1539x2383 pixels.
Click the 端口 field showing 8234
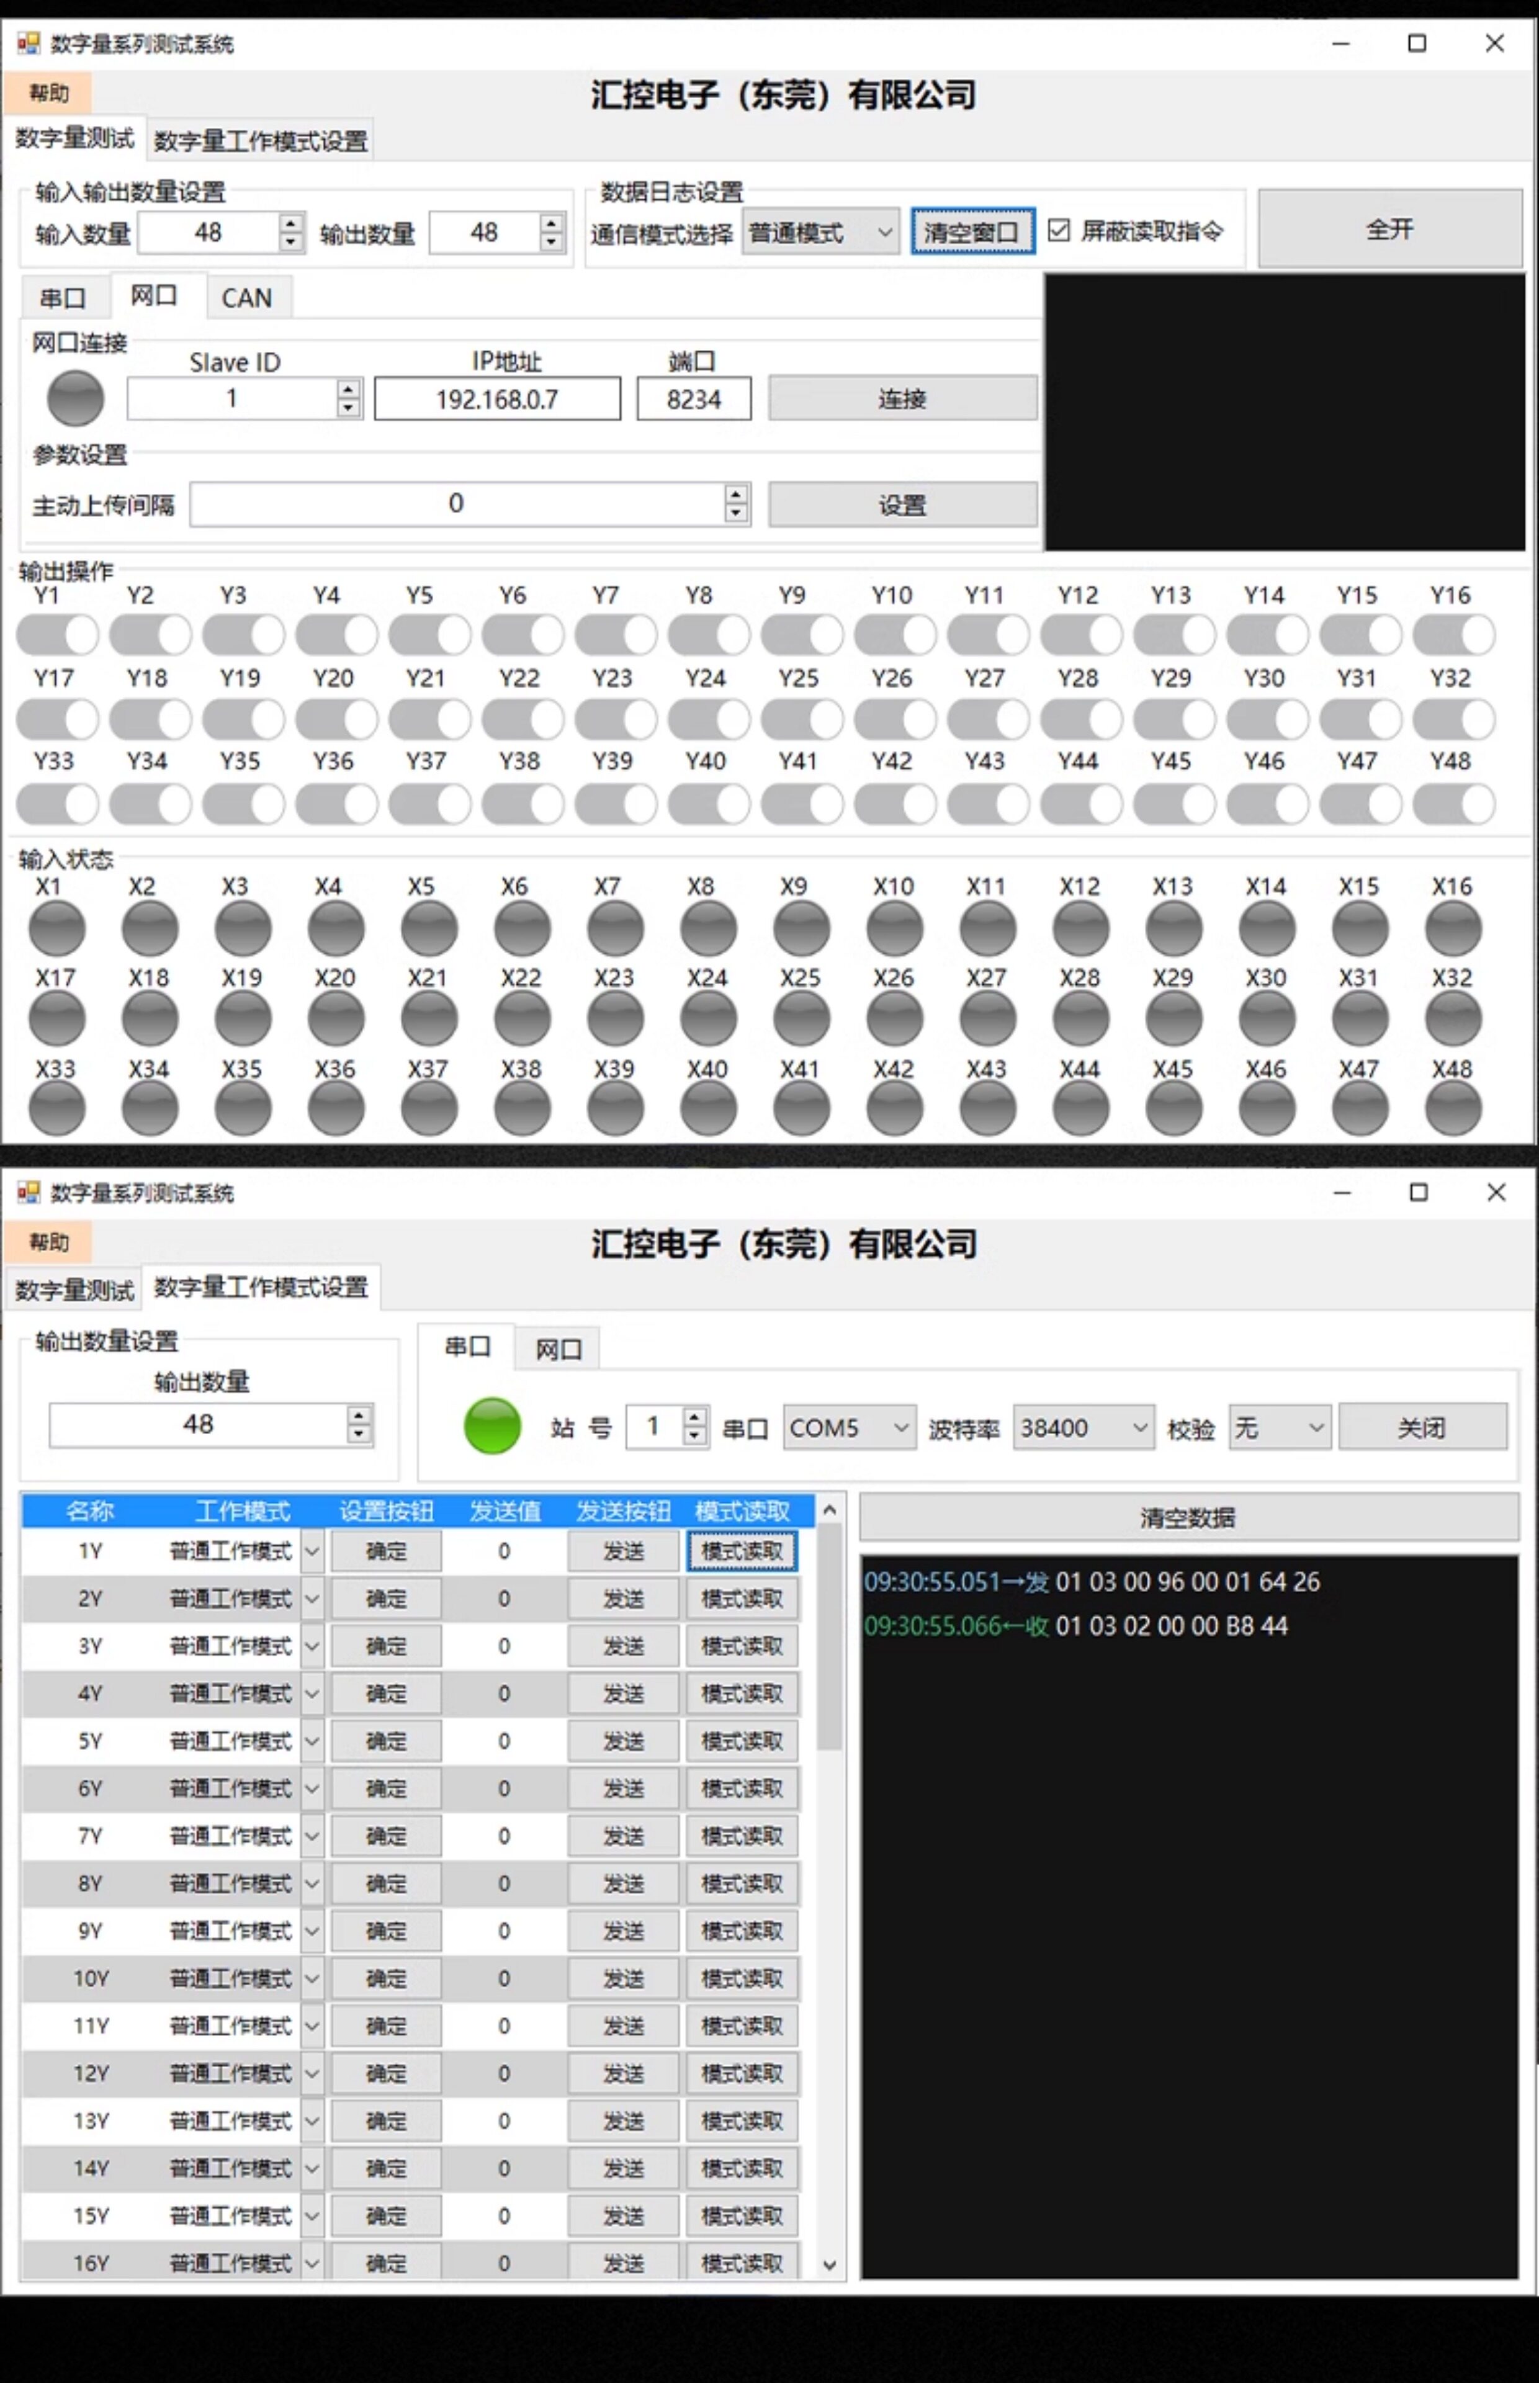coord(694,398)
